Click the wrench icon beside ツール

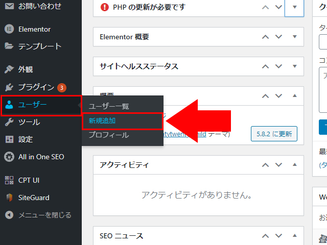(x=9, y=122)
